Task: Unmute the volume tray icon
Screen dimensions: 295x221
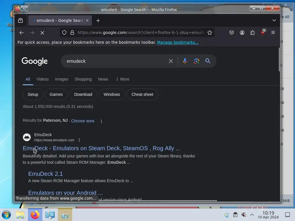Action: click(x=244, y=215)
